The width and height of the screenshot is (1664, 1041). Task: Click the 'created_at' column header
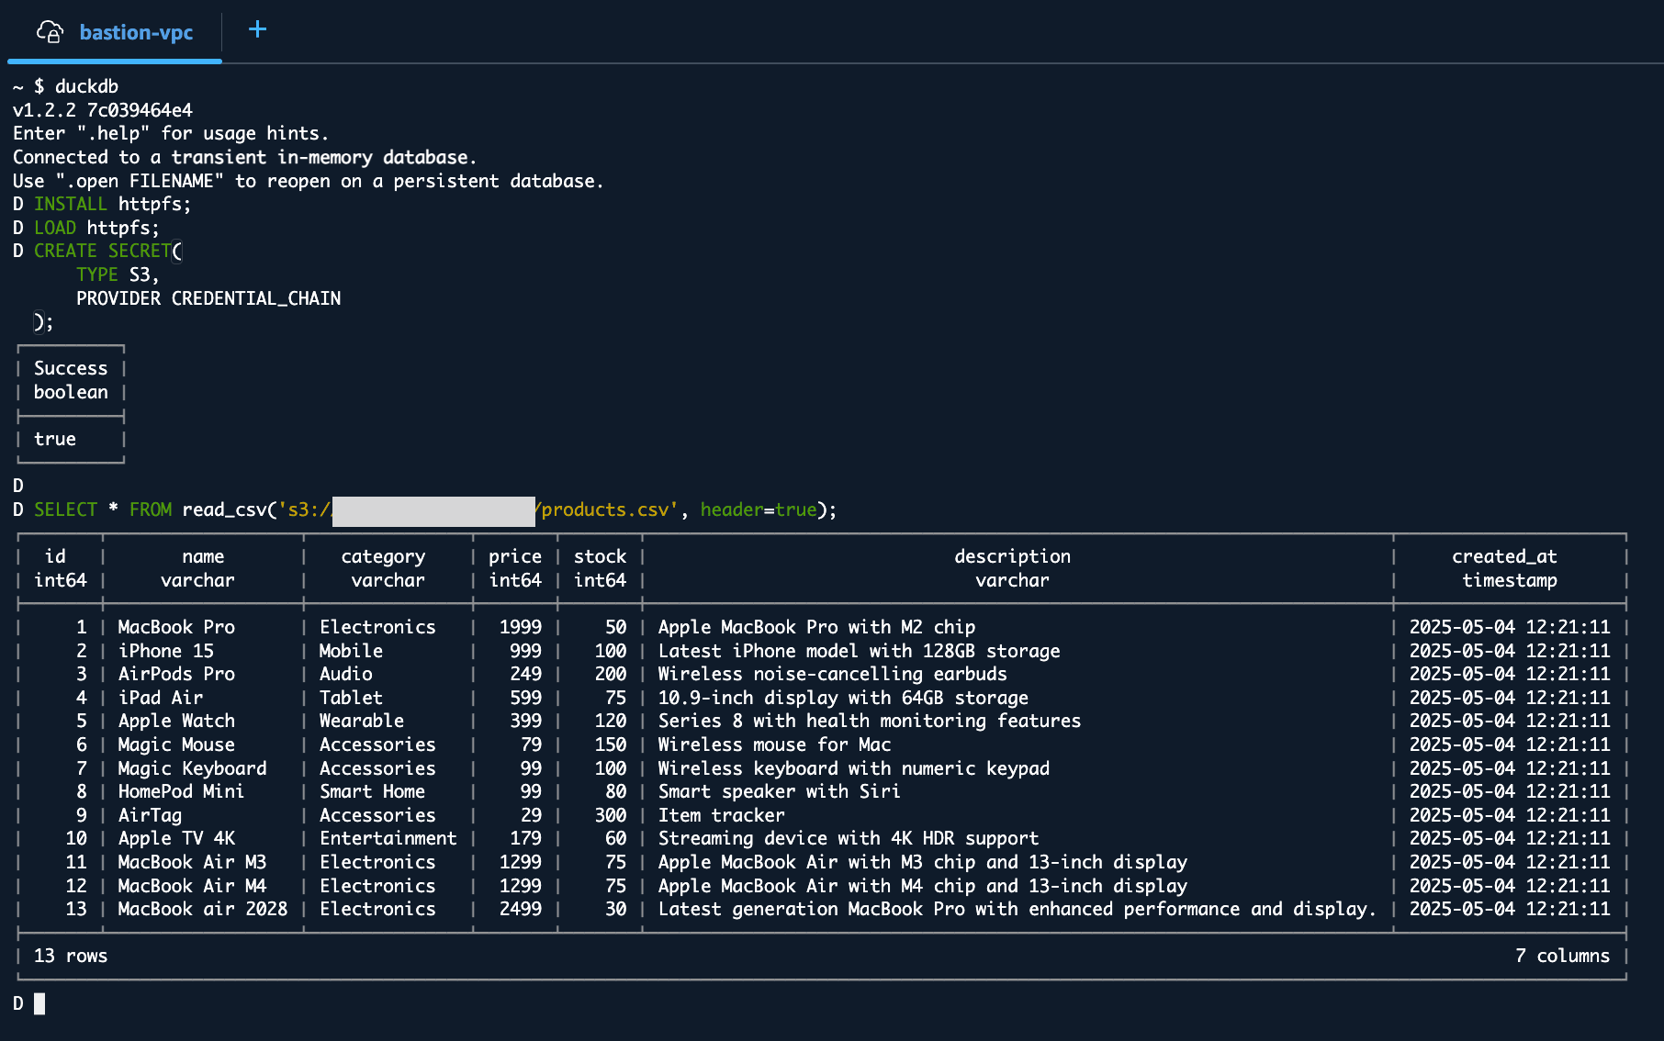pos(1504,556)
